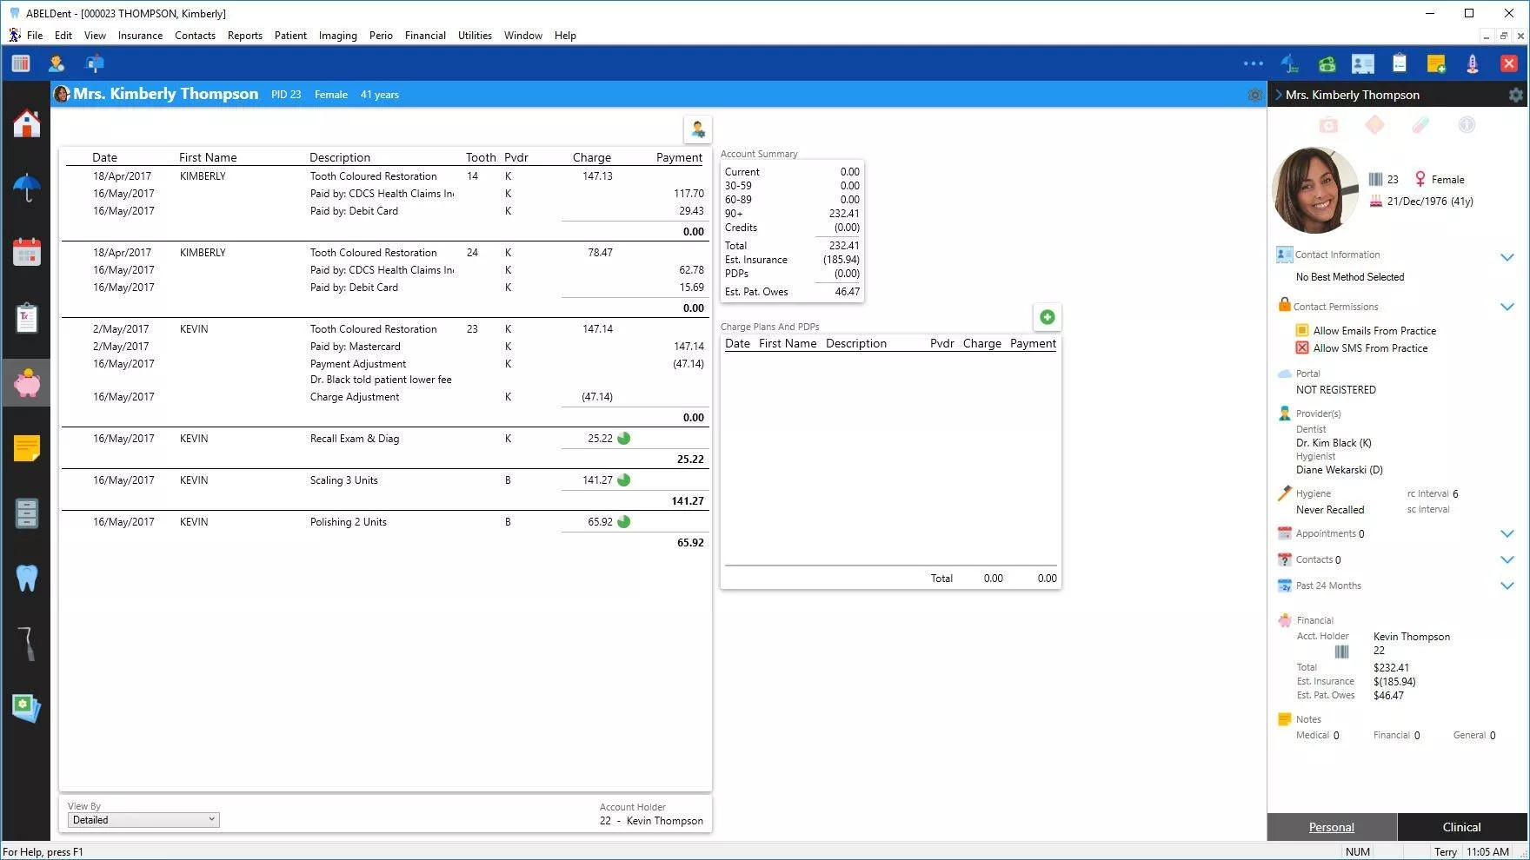Image resolution: width=1530 pixels, height=860 pixels.
Task: Click the medications pill icon in the patient panel
Action: click(1421, 125)
